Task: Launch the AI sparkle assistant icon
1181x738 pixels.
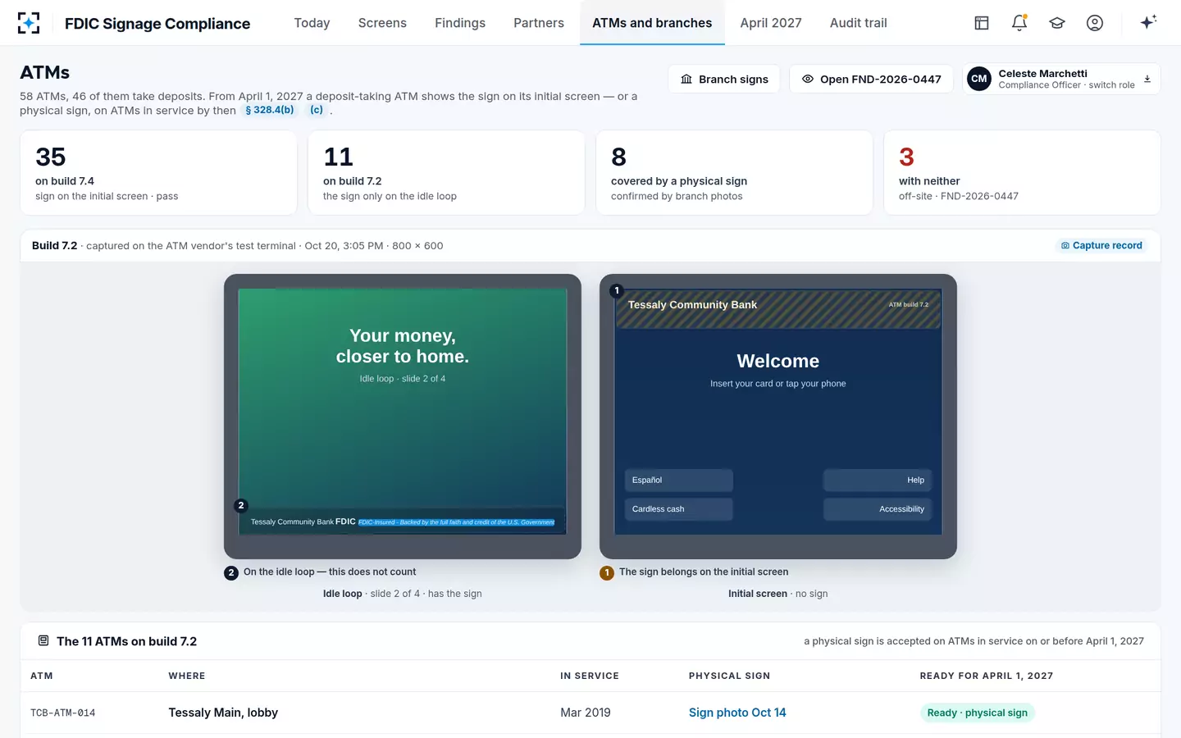Action: [1148, 22]
